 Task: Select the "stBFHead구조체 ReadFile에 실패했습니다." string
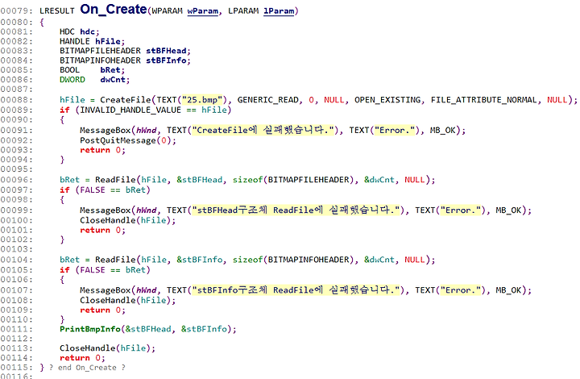[x=296, y=210]
